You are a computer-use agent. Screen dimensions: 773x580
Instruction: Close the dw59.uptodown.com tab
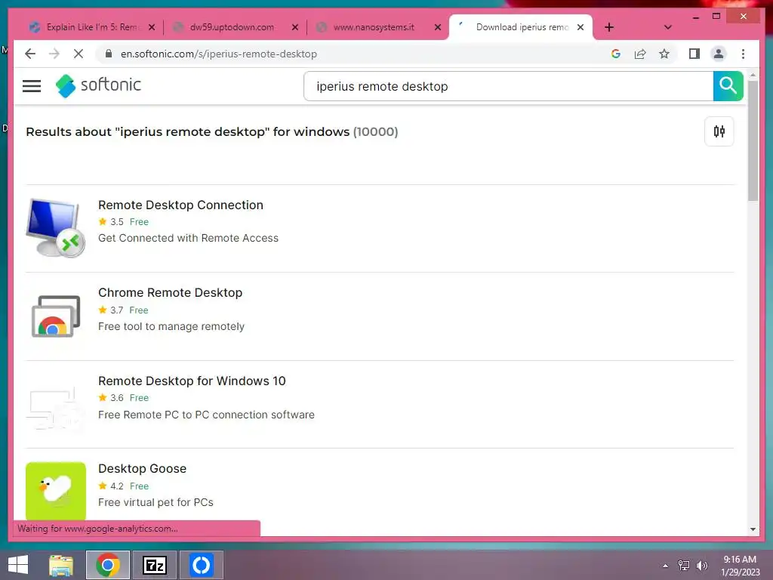295,27
